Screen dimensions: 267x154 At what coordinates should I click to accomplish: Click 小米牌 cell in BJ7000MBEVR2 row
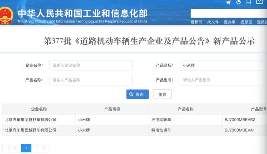[112, 120]
